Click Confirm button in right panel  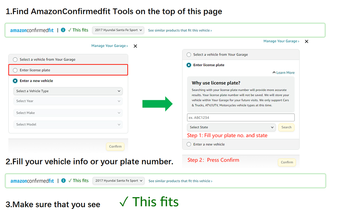(x=287, y=162)
